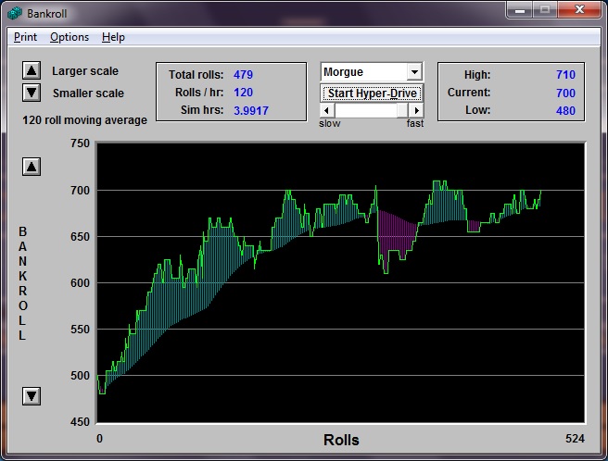Open the Morgue dropdown list

414,72
